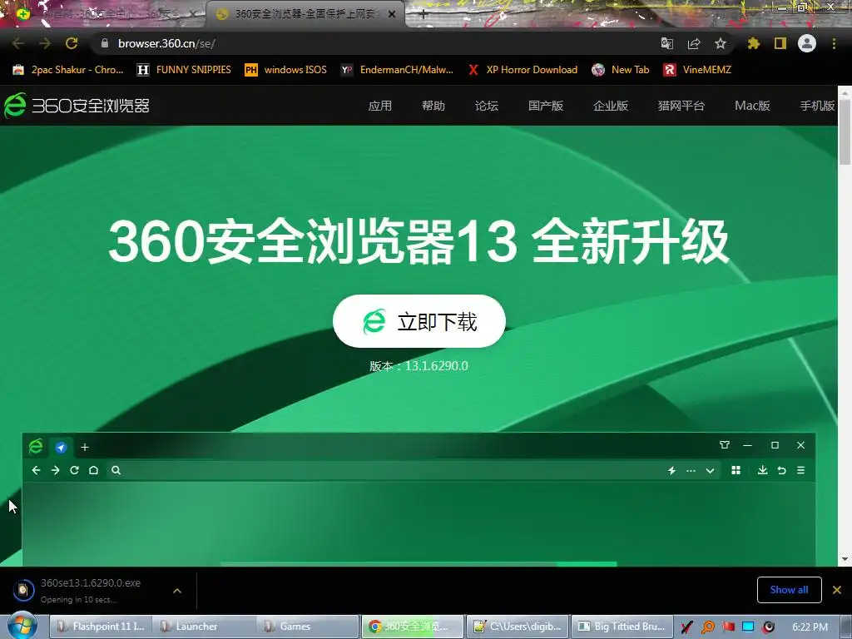852x639 pixels.
Task: Open the 2pac Shakur bookmark
Action: click(68, 70)
